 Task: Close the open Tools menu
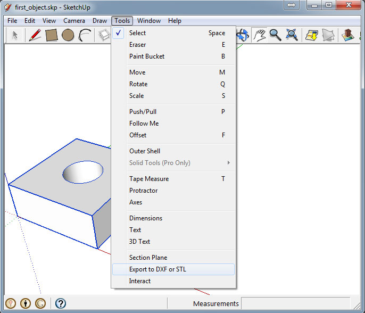122,21
